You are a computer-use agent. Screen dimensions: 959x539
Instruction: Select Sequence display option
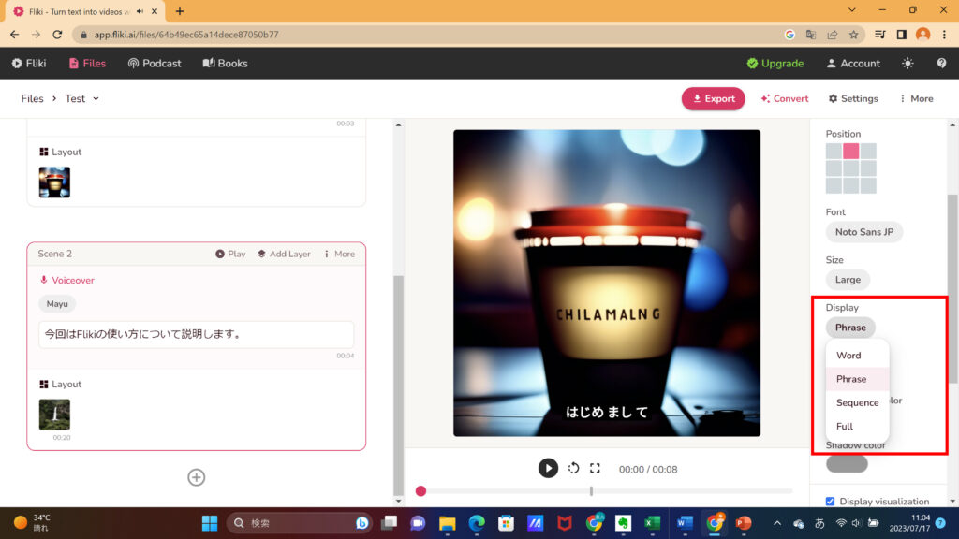pos(858,402)
